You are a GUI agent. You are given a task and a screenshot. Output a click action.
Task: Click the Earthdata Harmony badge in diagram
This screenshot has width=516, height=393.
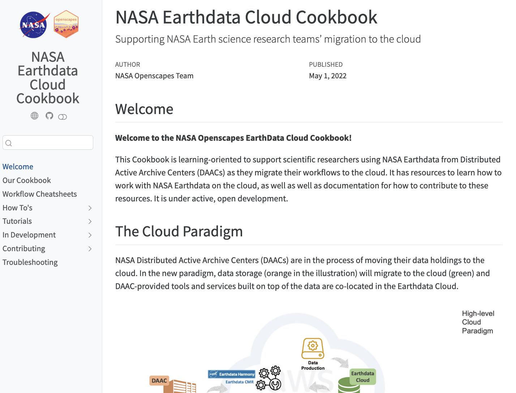(x=231, y=374)
